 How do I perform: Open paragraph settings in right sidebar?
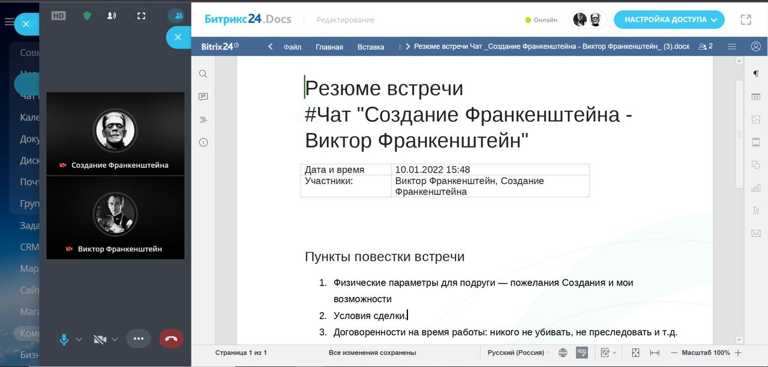(x=755, y=74)
